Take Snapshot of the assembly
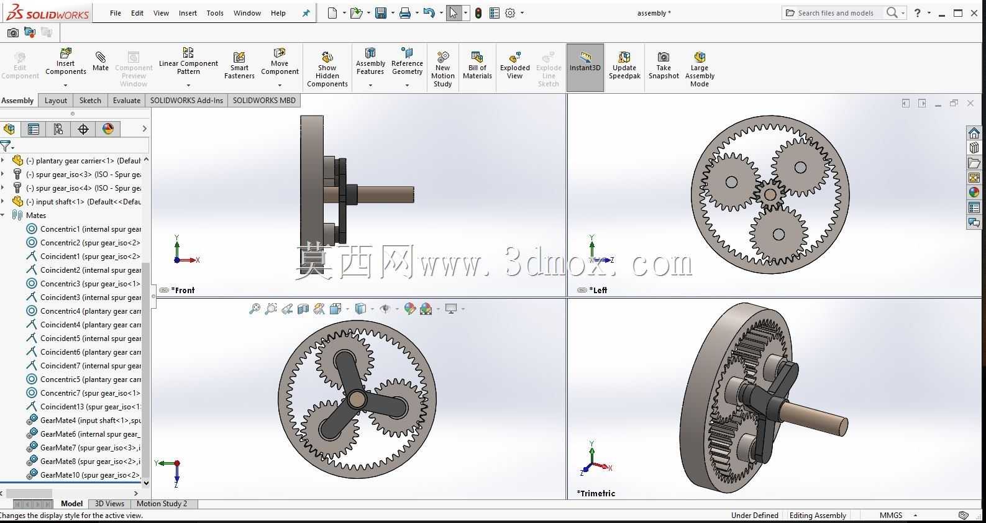Image resolution: width=986 pixels, height=523 pixels. 664,66
